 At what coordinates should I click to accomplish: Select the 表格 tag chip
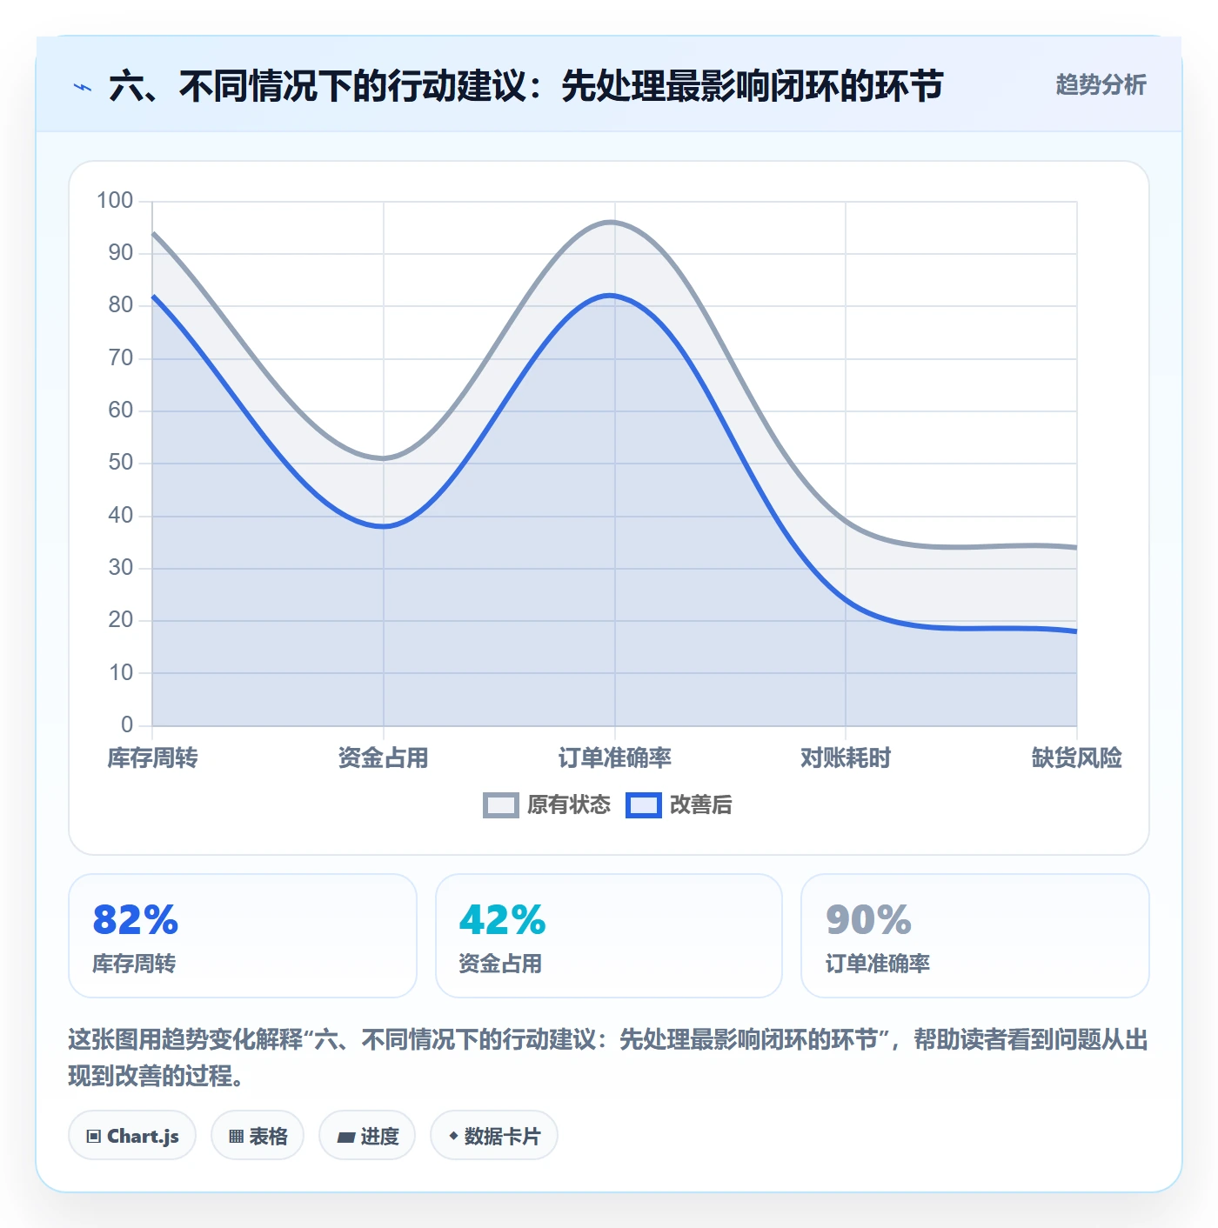click(258, 1136)
